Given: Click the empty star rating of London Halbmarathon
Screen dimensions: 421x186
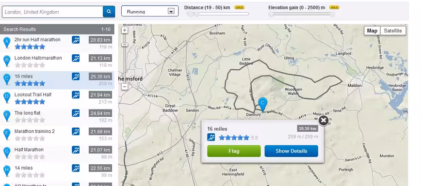Looking at the screenshot, I should (30, 65).
